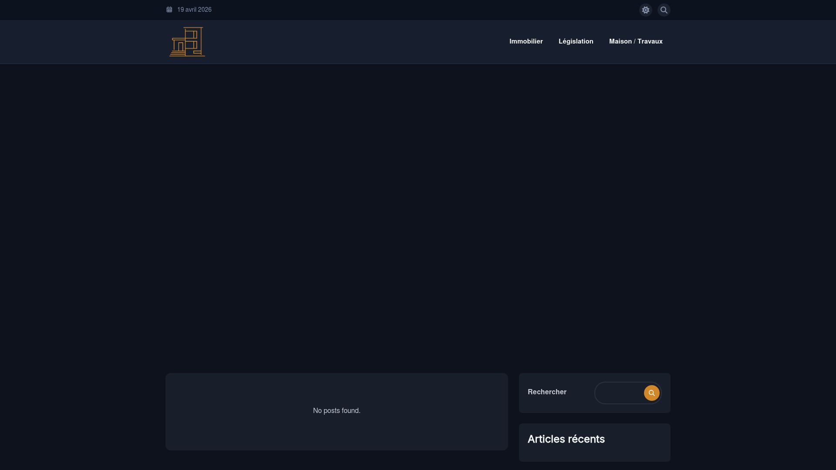836x470 pixels.
Task: Click the 19 avril 2026 date text
Action: 194,10
